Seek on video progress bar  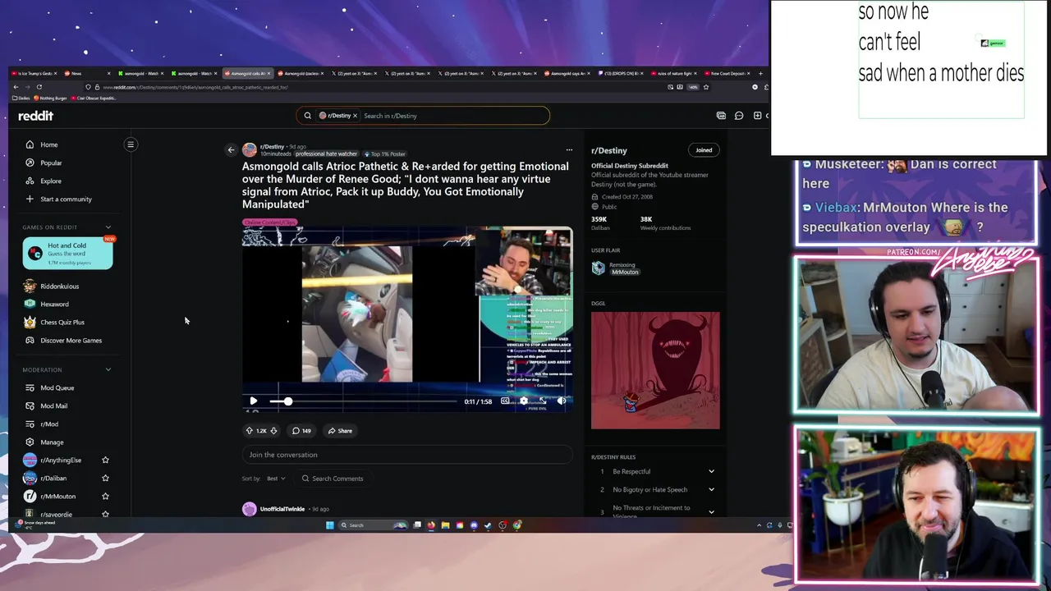click(x=363, y=401)
